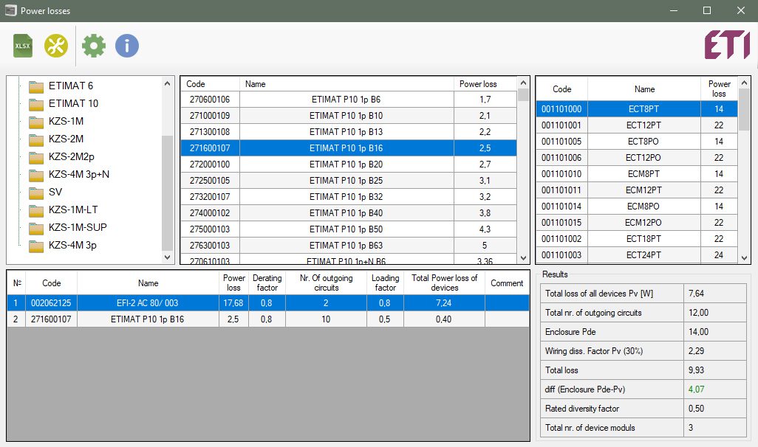Click the Name column header in enclosure table
This screenshot has width=758, height=447.
pyautogui.click(x=644, y=89)
